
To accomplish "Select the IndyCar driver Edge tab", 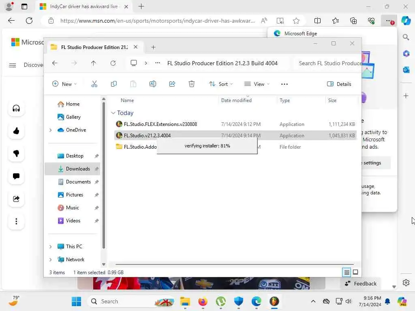I will point(83,6).
